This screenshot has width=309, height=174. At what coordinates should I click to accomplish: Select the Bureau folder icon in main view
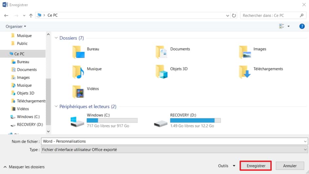(79, 52)
